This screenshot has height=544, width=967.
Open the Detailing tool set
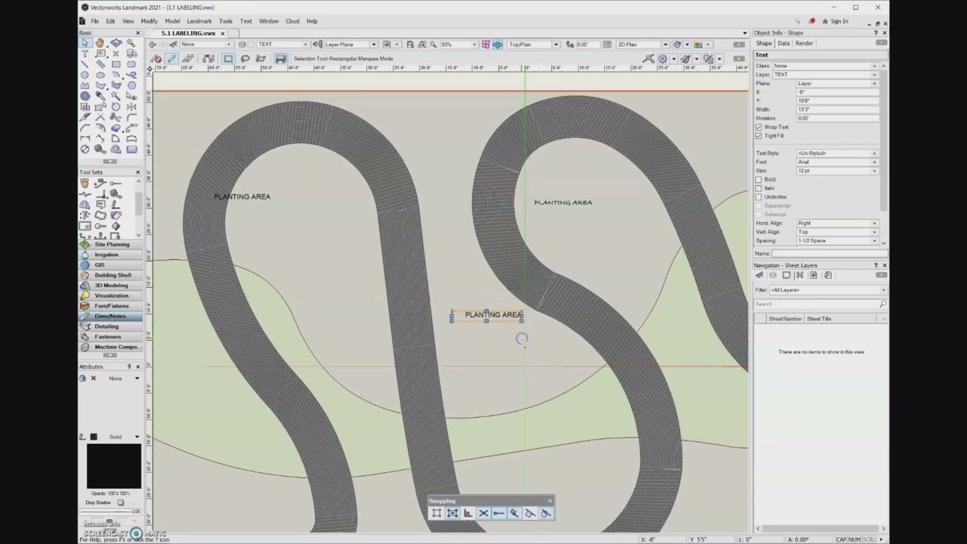(x=110, y=326)
